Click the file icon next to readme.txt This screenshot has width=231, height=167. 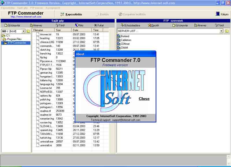pyautogui.click(x=38, y=115)
